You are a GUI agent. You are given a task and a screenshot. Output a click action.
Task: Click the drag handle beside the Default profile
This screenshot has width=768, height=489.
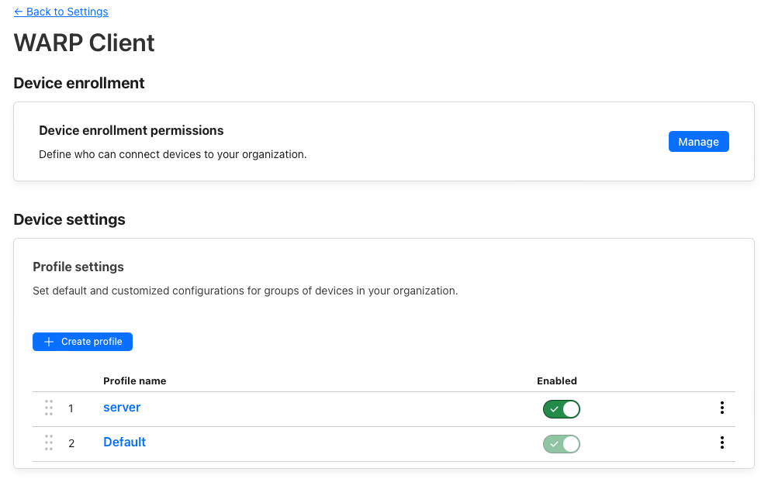[x=49, y=442]
